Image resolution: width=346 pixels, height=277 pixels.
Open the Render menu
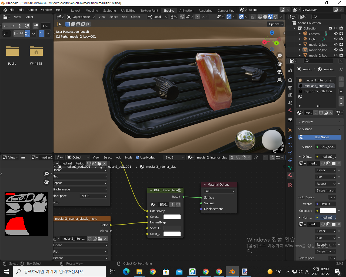pyautogui.click(x=32, y=10)
